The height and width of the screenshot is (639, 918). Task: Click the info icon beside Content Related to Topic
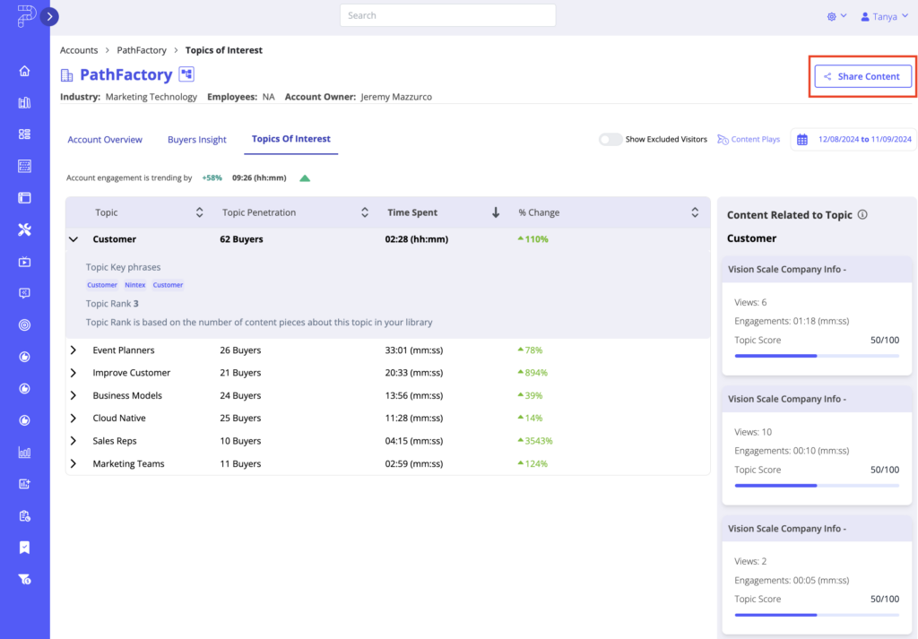[x=862, y=215]
